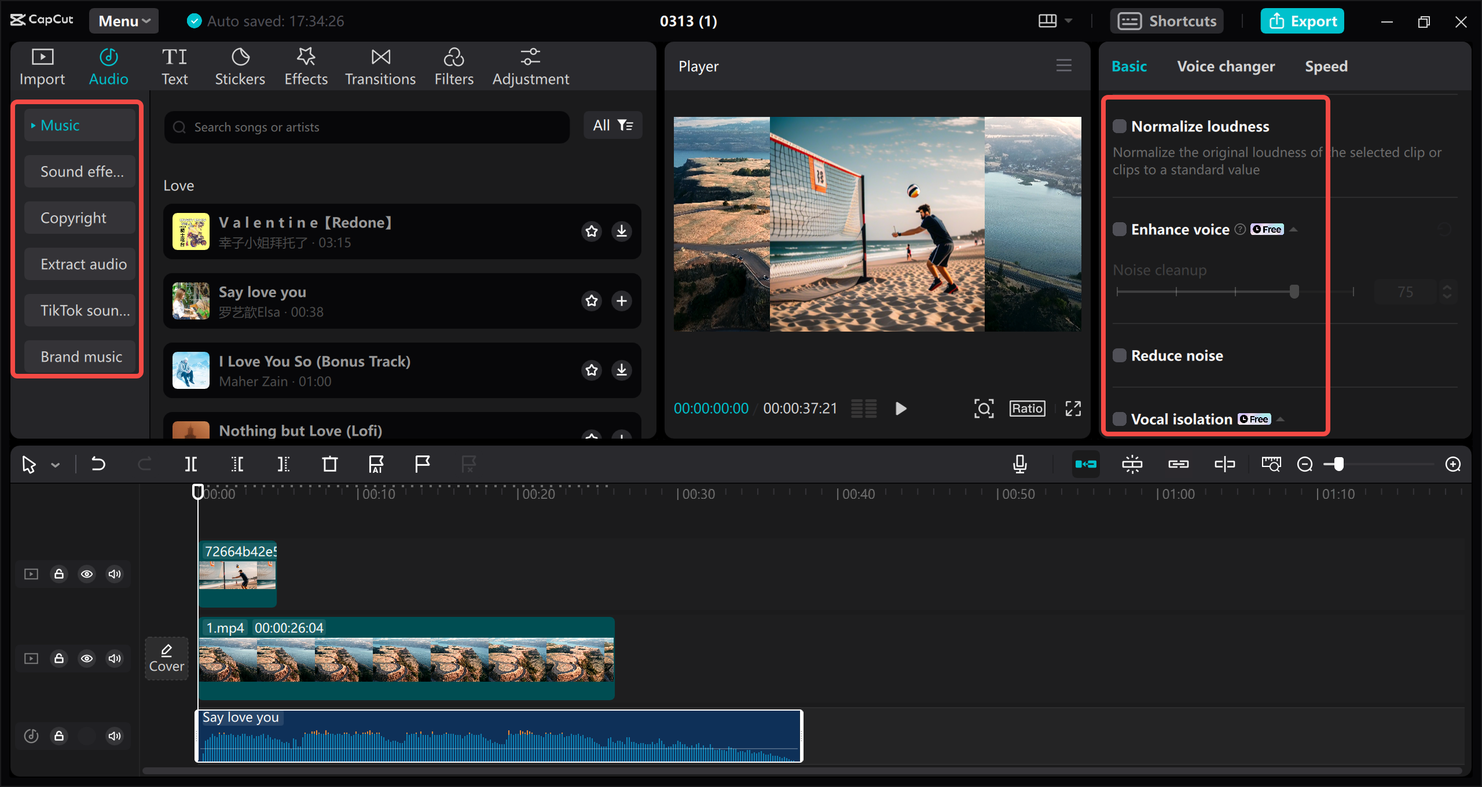Toggle Vocal isolation feature on

point(1120,420)
